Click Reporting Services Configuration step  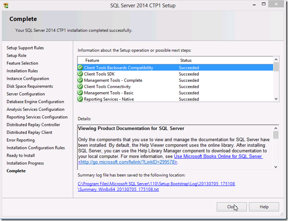coord(37,117)
